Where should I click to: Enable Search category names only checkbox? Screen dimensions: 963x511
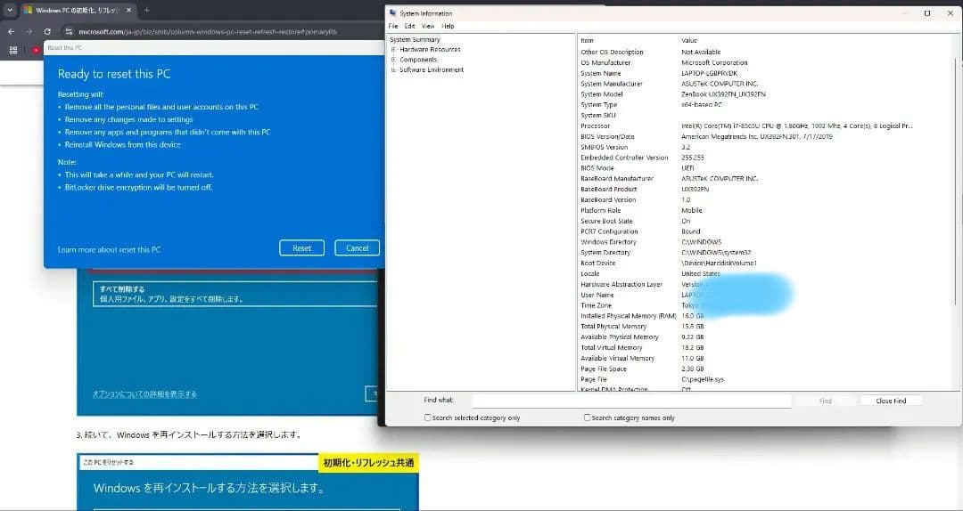click(588, 418)
